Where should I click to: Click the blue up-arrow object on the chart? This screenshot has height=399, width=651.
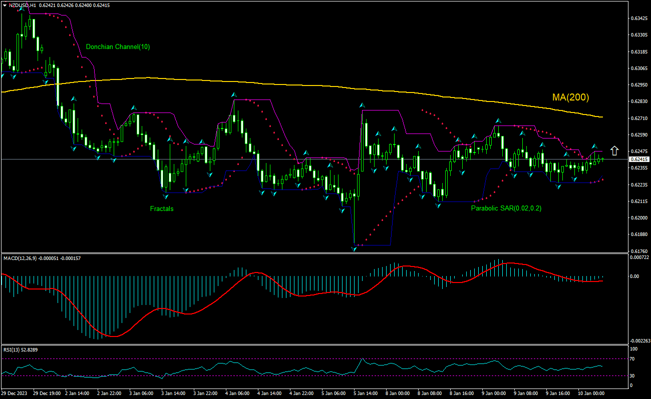pyautogui.click(x=614, y=149)
